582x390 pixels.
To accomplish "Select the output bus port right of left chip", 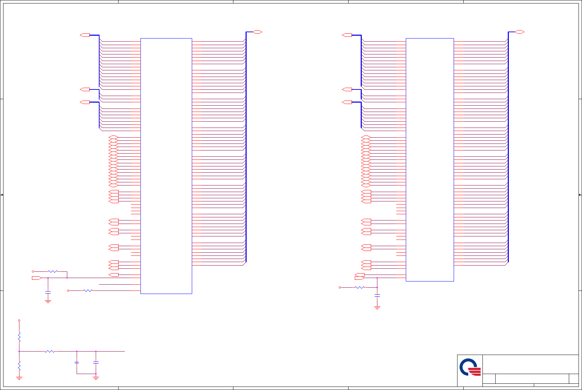I will point(257,32).
